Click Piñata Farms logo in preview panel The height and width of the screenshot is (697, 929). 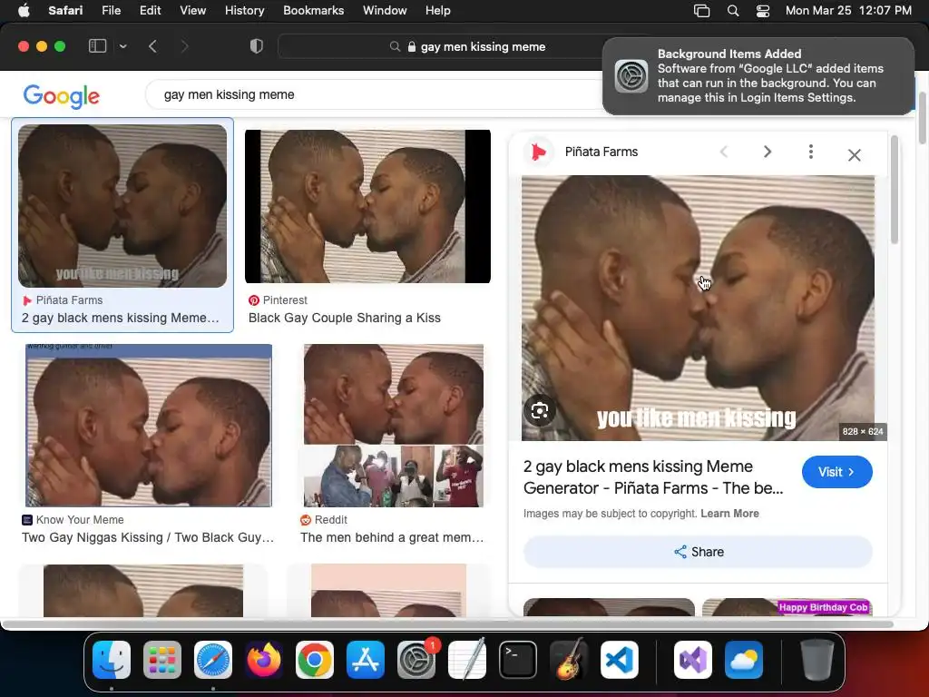539,152
